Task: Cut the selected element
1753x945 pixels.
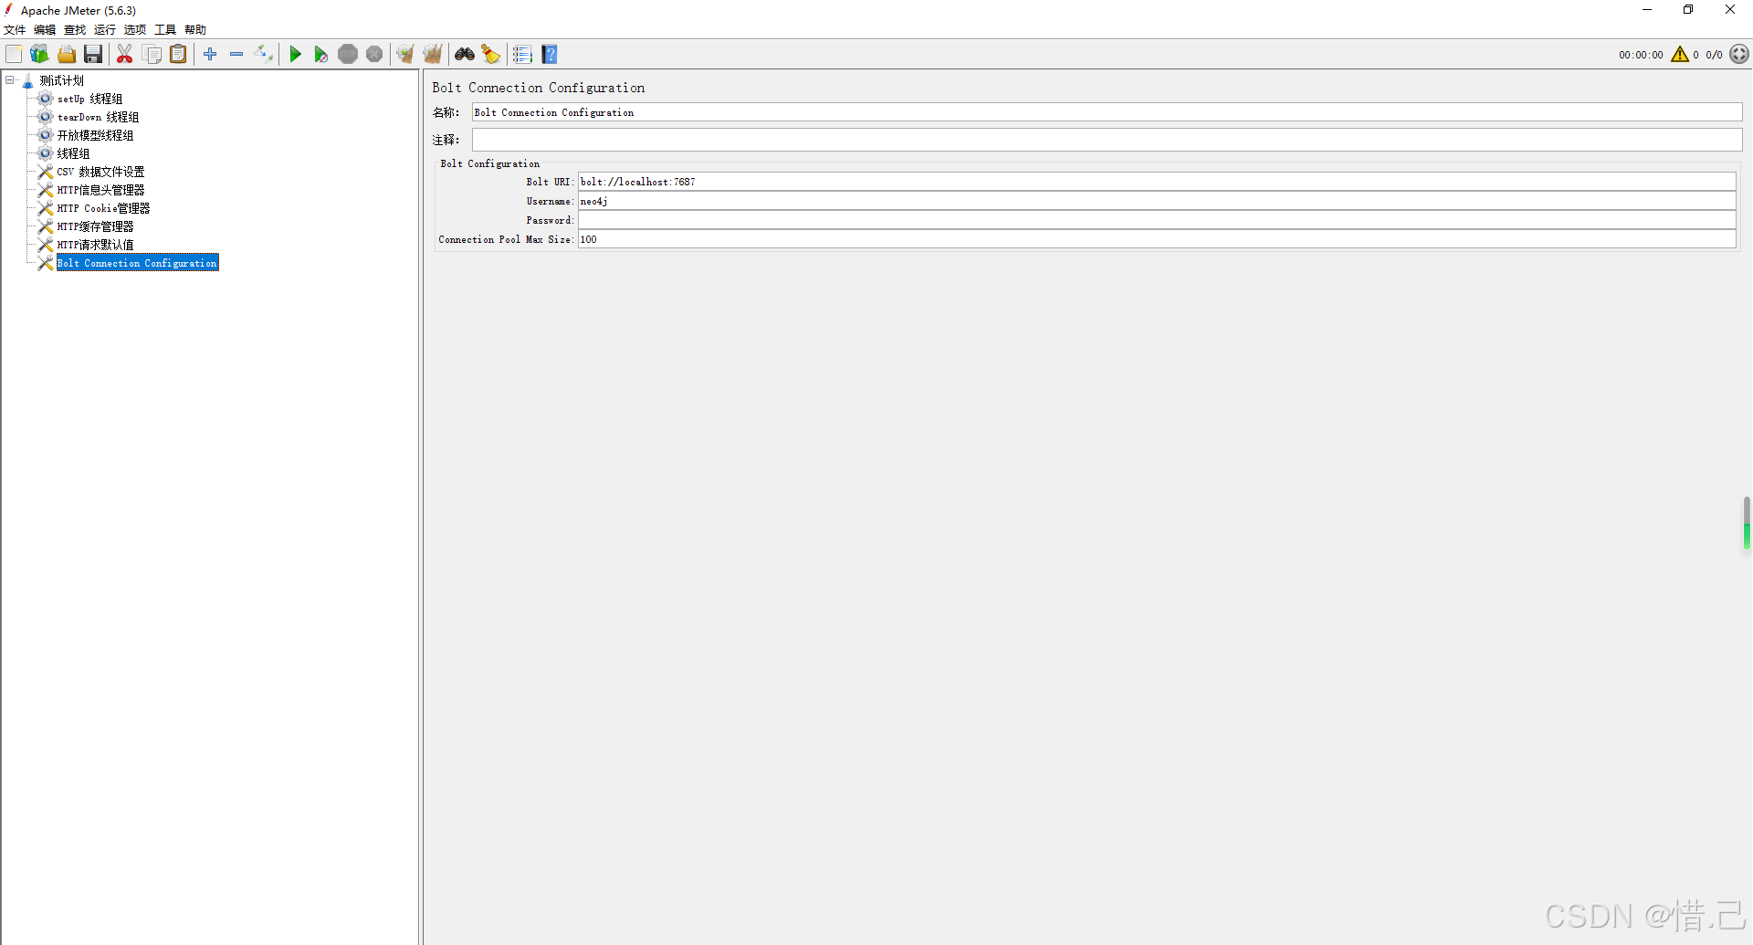Action: pyautogui.click(x=125, y=55)
